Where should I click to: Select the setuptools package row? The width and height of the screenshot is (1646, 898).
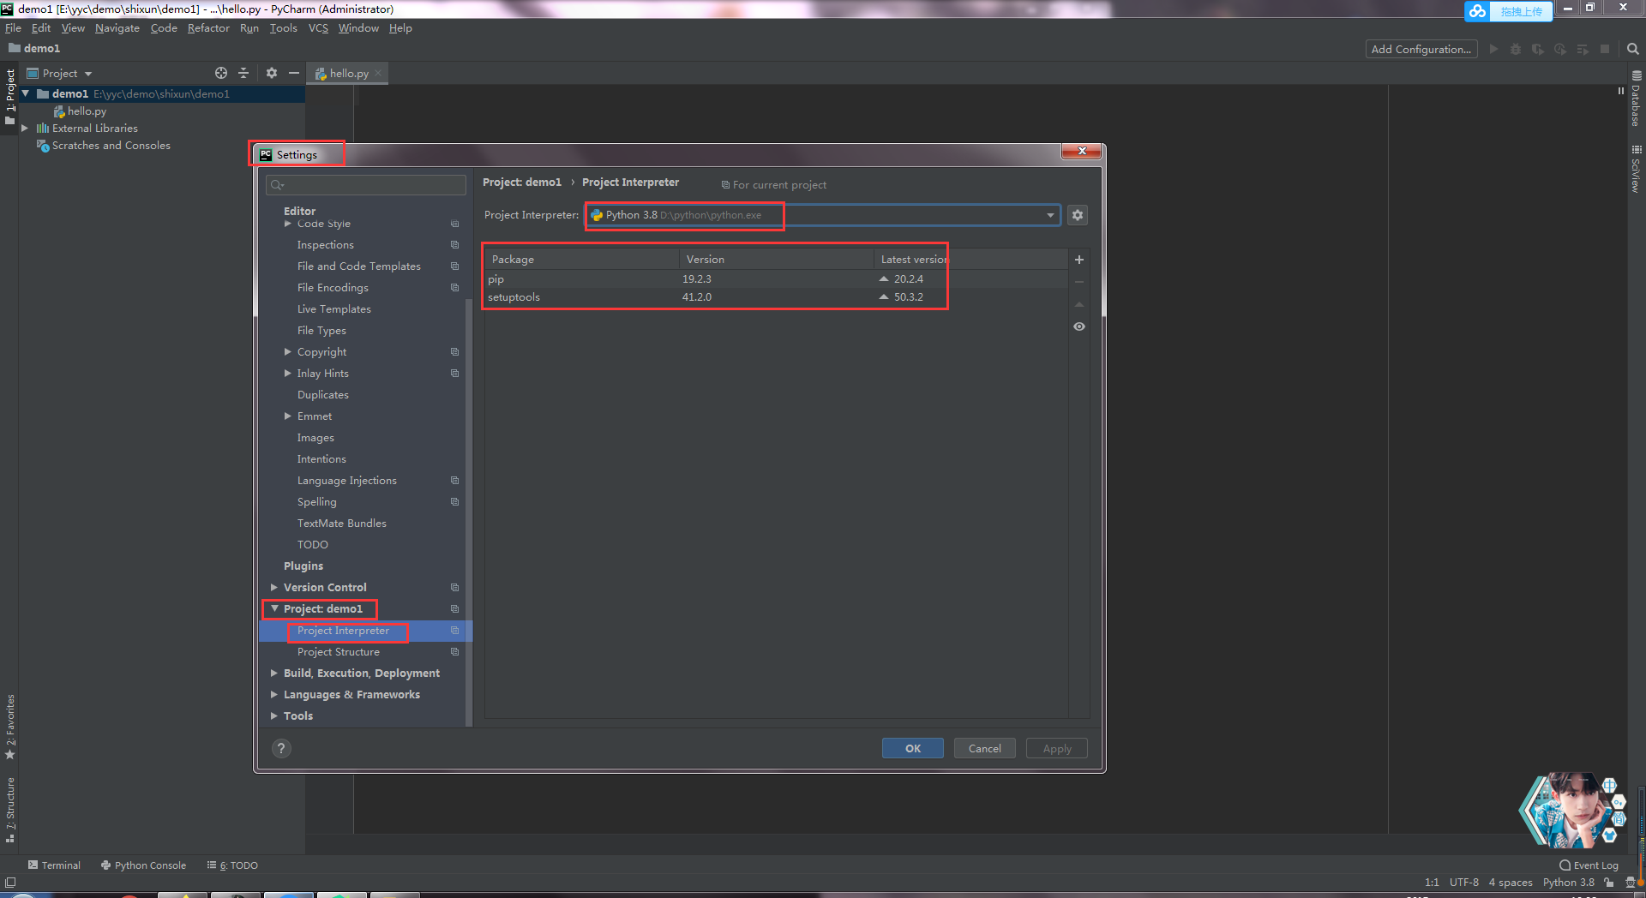click(776, 297)
